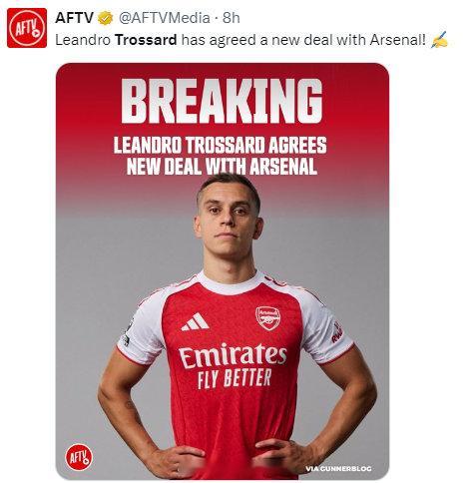
Task: Click the adidas logo on the jersey
Action: [195, 322]
